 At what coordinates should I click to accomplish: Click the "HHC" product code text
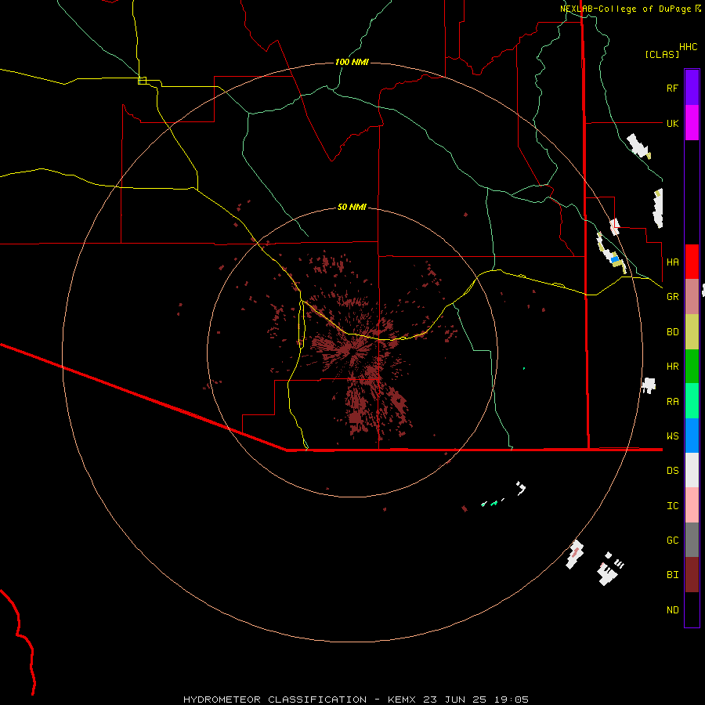[x=688, y=47]
